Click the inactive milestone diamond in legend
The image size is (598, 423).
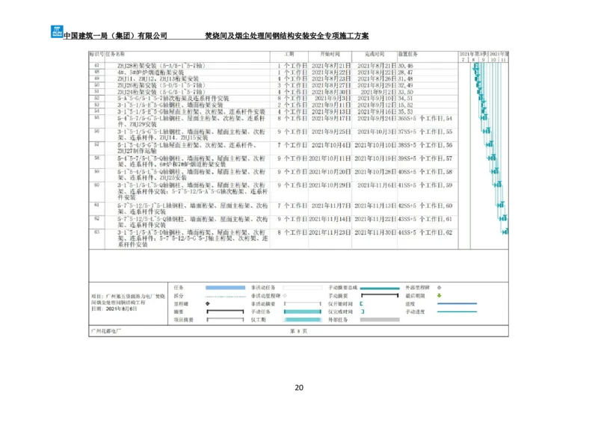click(286, 295)
